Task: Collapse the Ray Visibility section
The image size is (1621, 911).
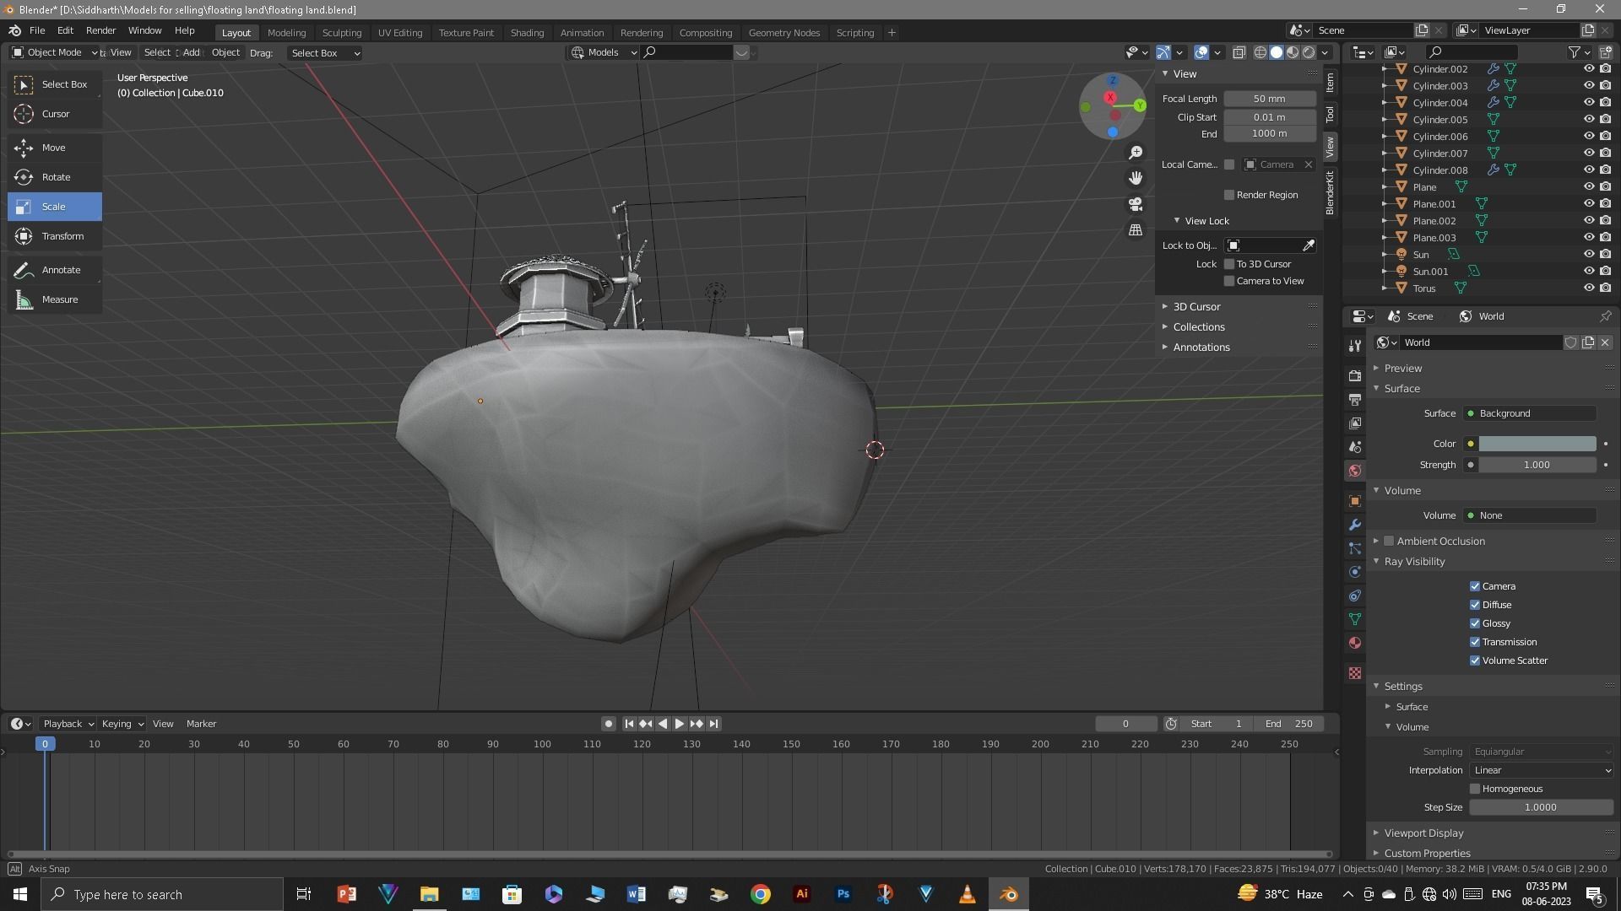Action: coord(1414,561)
